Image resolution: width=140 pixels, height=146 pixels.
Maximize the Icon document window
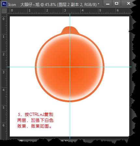pyautogui.click(x=117, y=4)
